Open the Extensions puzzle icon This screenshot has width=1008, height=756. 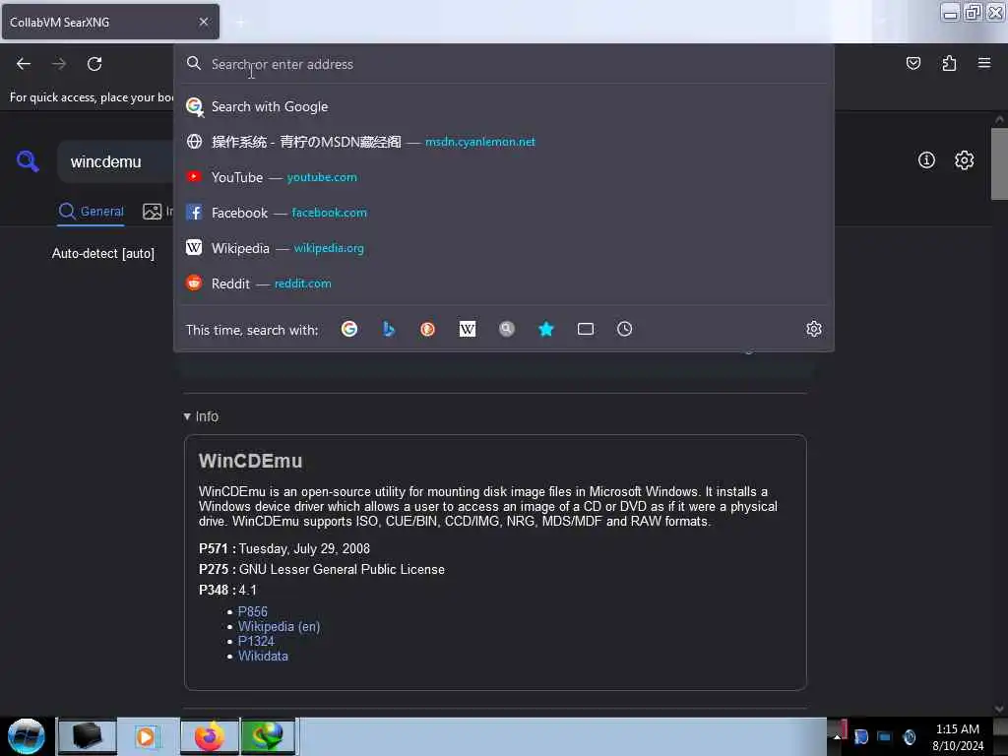(949, 63)
